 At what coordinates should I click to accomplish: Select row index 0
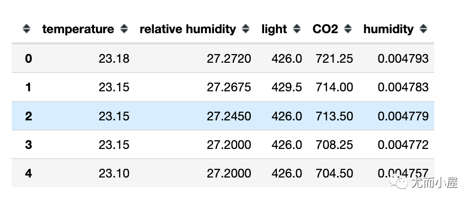29,59
